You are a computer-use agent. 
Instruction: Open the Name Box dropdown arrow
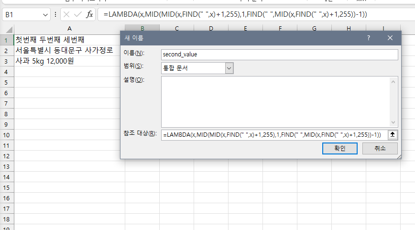coord(45,15)
